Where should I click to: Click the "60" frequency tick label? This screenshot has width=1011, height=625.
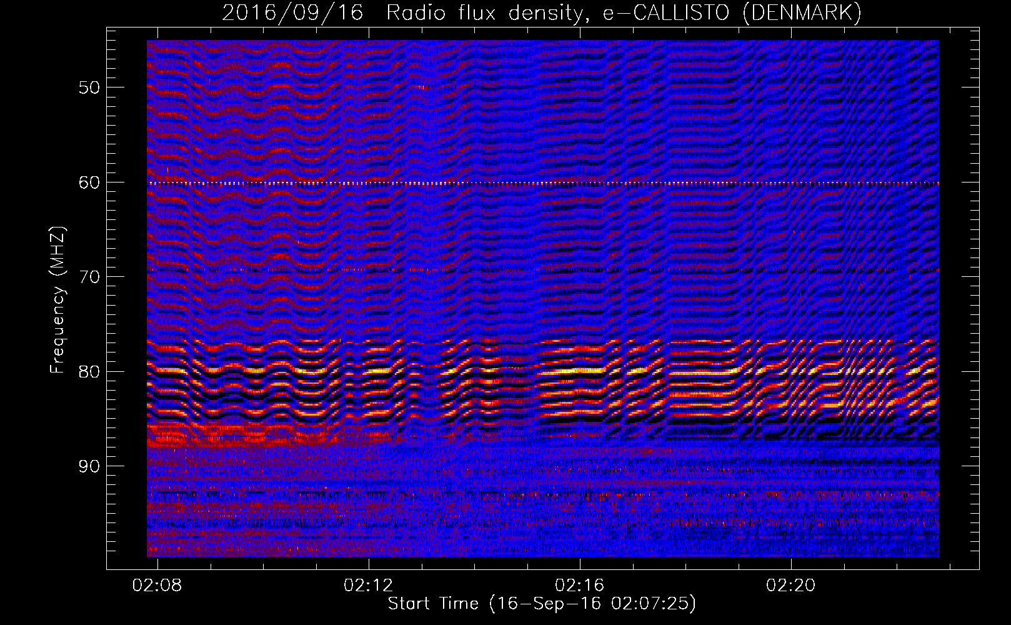[89, 182]
